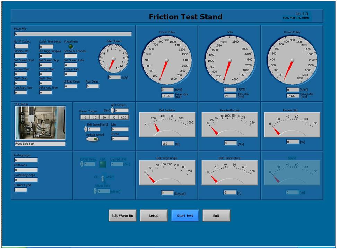Click the Exit button
This screenshot has height=249, width=337.
[216, 216]
